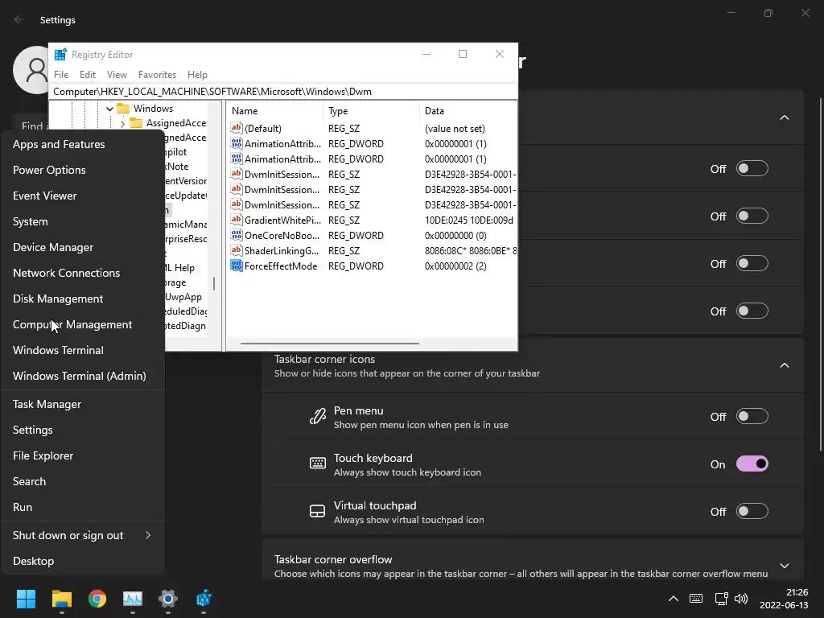The width and height of the screenshot is (824, 618).
Task: Turn on the Virtual touchpad toggle
Action: 752,511
